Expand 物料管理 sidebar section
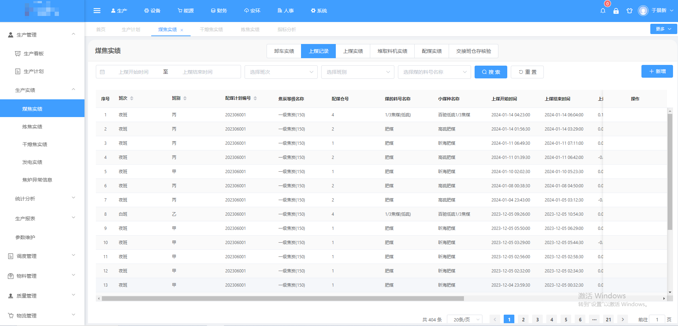 (42, 276)
